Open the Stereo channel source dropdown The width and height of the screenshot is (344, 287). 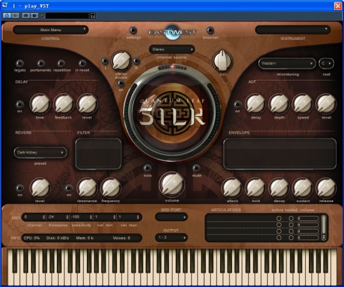coord(172,49)
